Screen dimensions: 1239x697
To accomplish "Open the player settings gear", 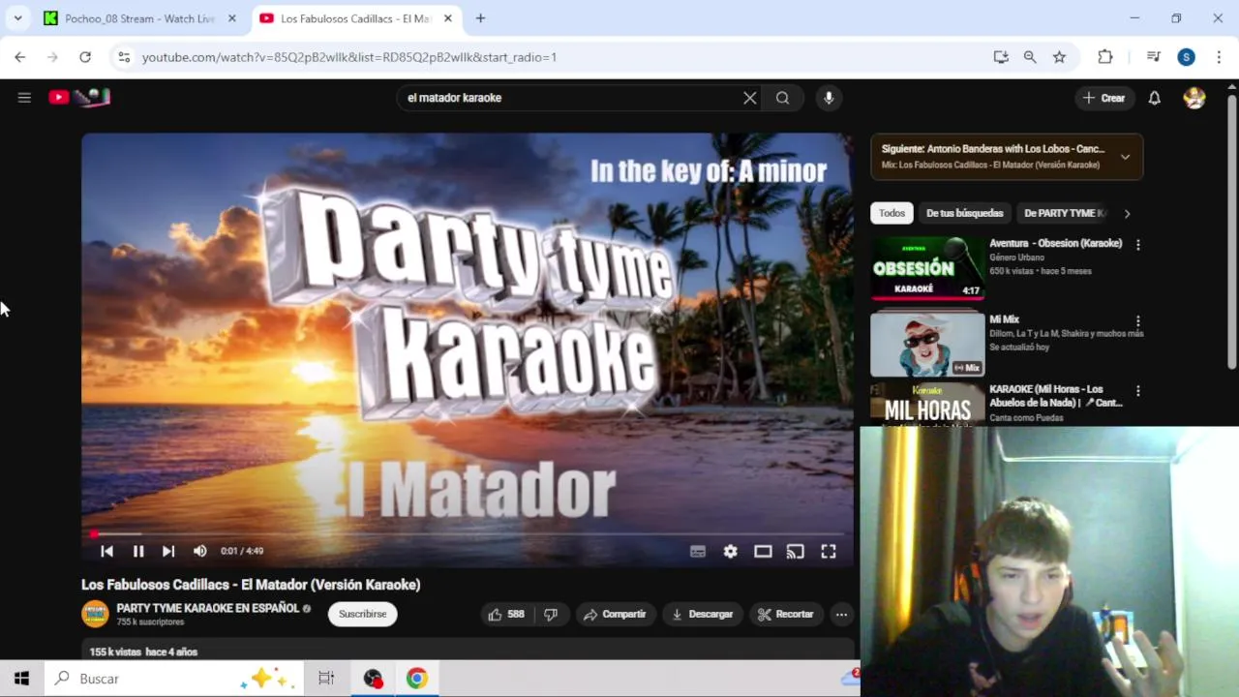I will coord(731,551).
